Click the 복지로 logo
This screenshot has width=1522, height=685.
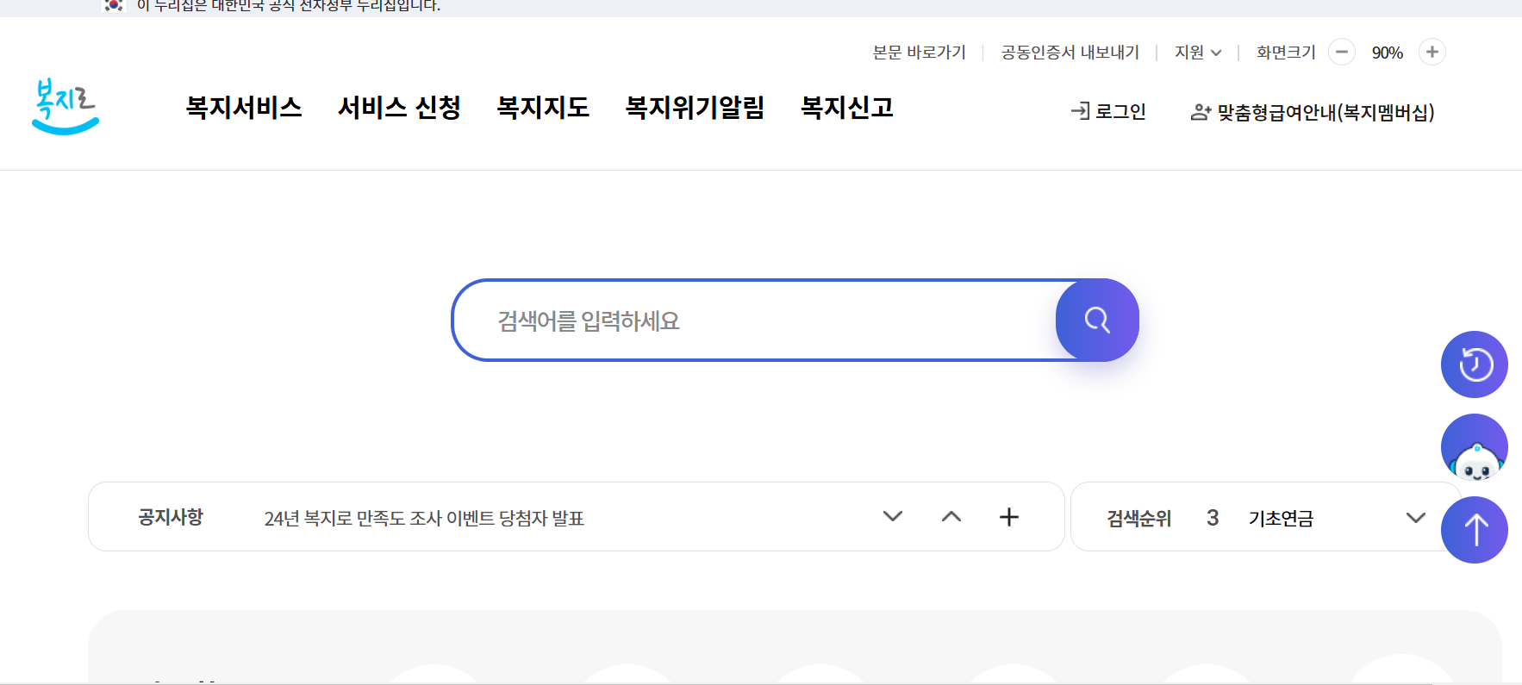click(65, 107)
